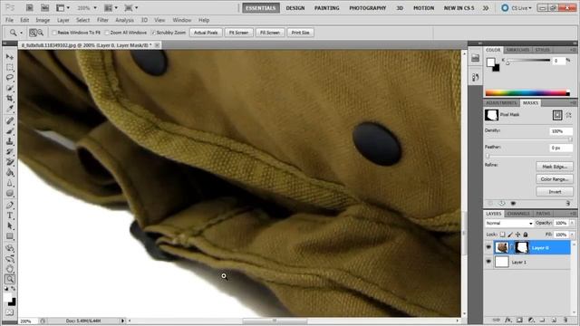The height and width of the screenshot is (326, 580).
Task: Delete layer with trash icon
Action: (x=565, y=320)
